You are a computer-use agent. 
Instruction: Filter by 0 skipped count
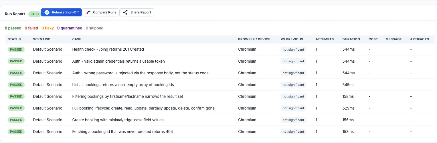coord(95,28)
